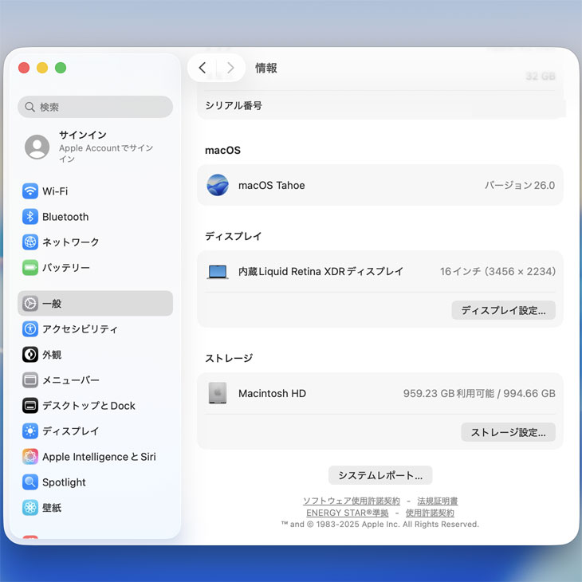This screenshot has height=582, width=582.
Task: Select the ネットワーク globe icon
Action: pos(30,242)
